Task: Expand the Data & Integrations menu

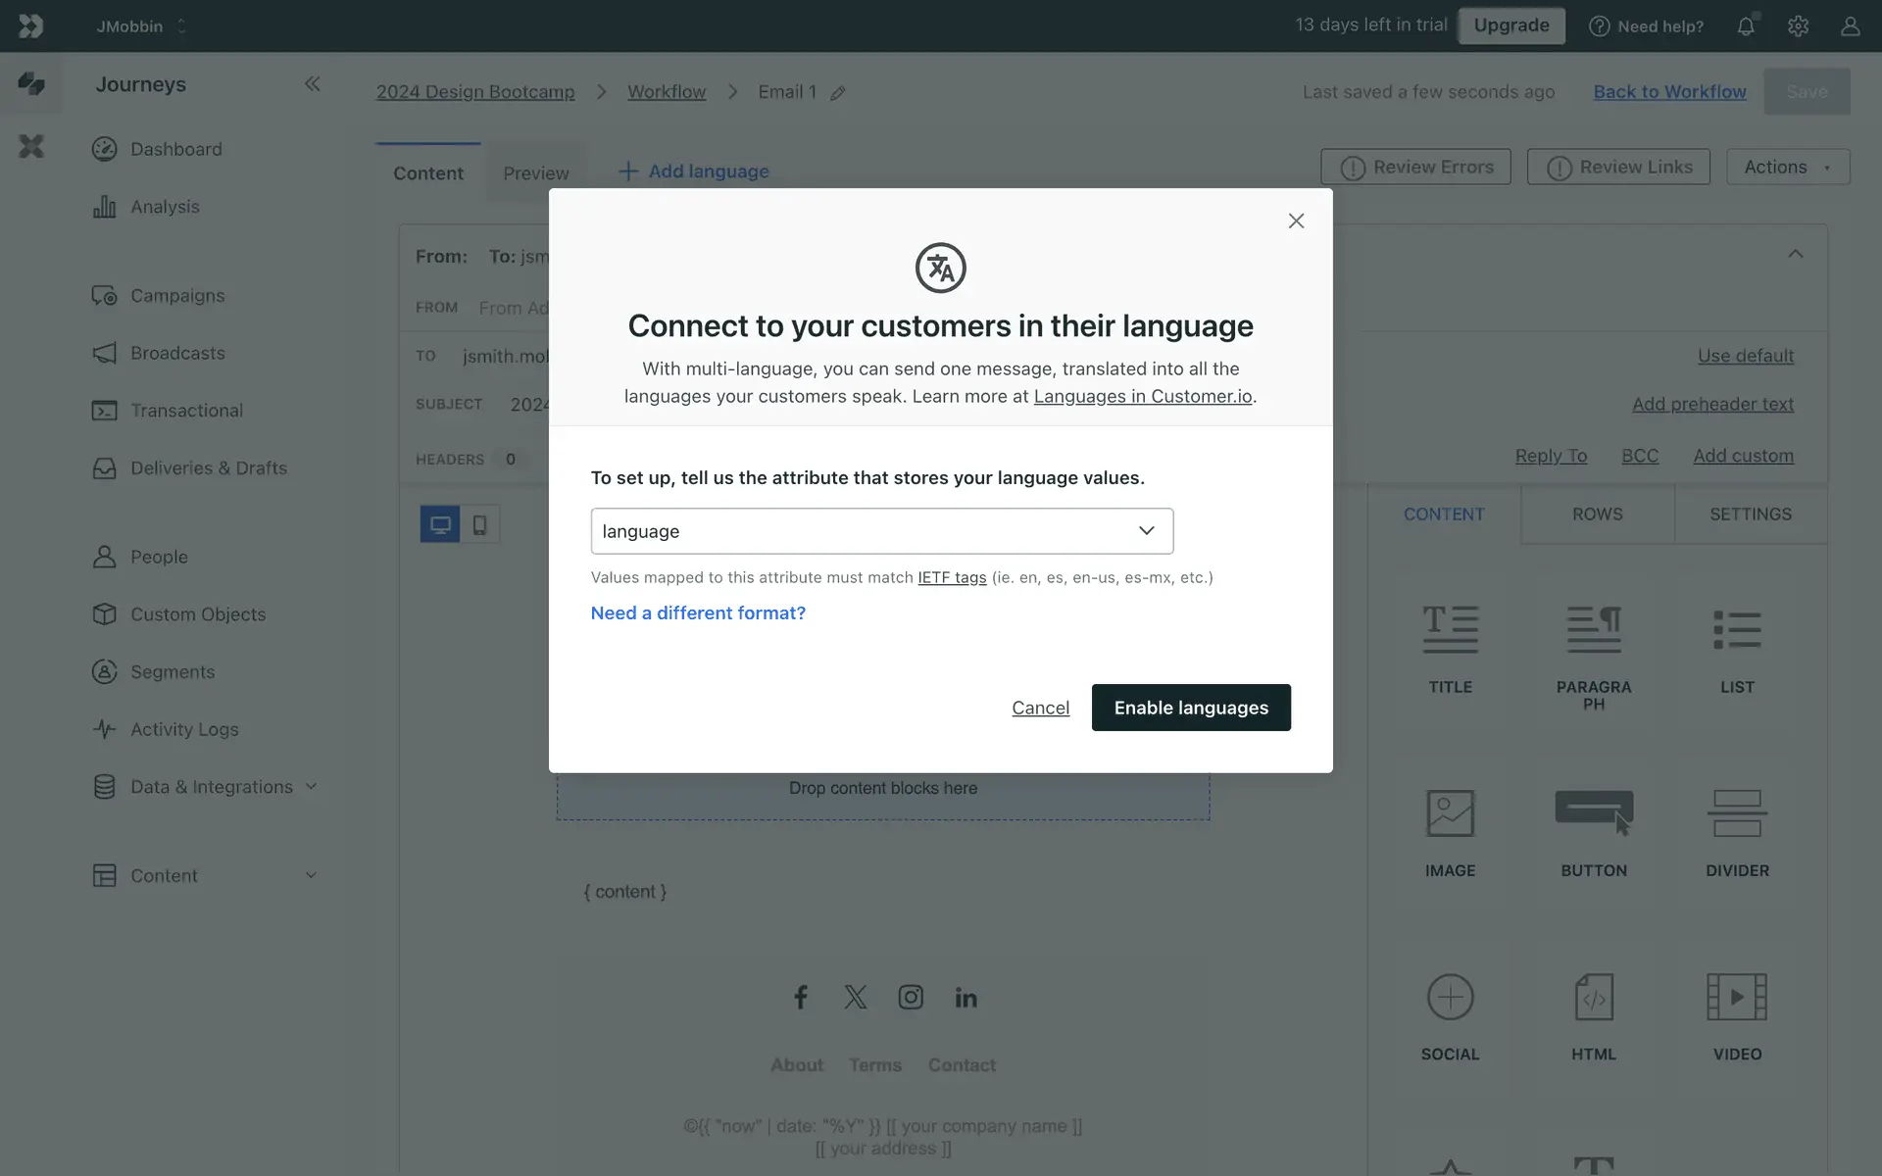Action: click(x=211, y=787)
